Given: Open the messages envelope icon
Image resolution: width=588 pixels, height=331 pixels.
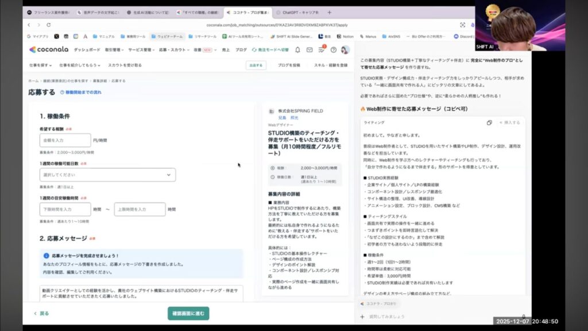Looking at the screenshot, I should pos(310,50).
